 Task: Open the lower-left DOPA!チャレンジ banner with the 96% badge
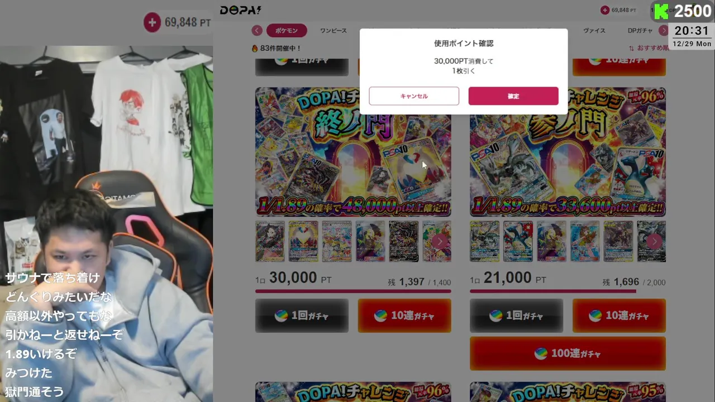[x=353, y=392]
